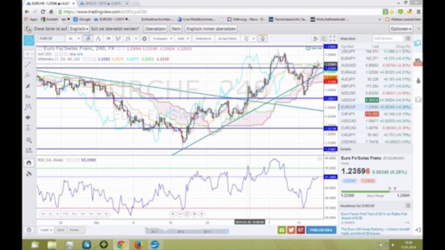
Task: Share chart on StockTwits
Action: click(301, 230)
